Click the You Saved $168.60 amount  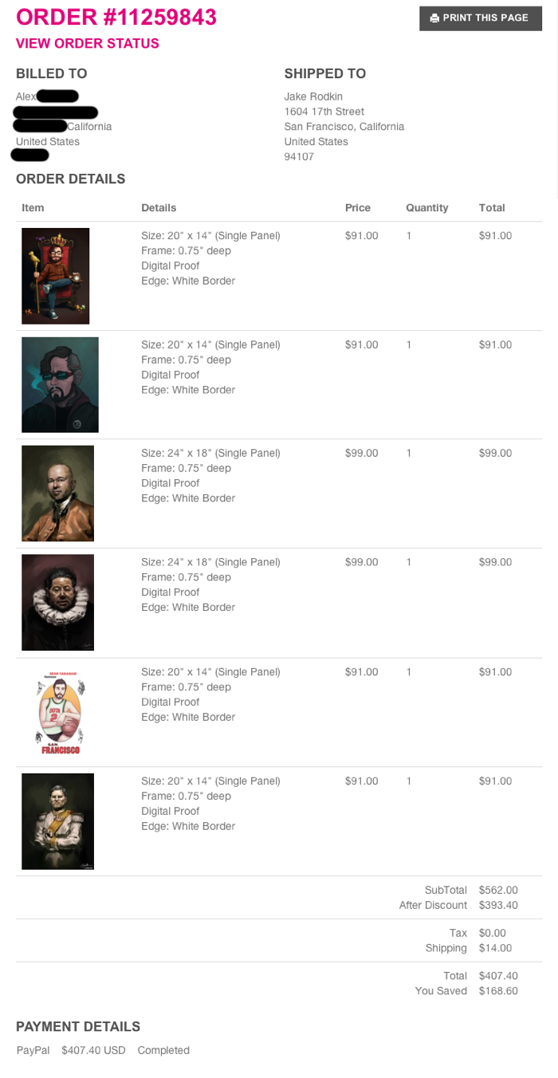coord(498,991)
